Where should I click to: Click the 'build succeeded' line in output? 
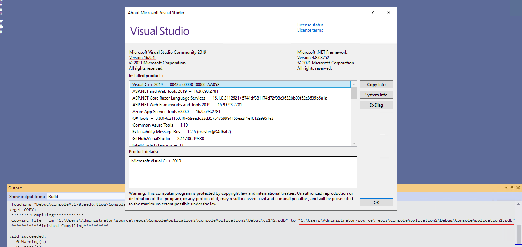tap(28, 236)
